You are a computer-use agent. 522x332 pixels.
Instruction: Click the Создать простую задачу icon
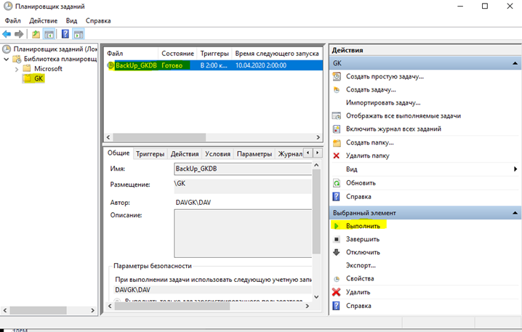pyautogui.click(x=337, y=76)
